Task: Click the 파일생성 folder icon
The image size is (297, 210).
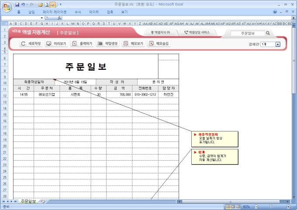Action: click(x=100, y=44)
